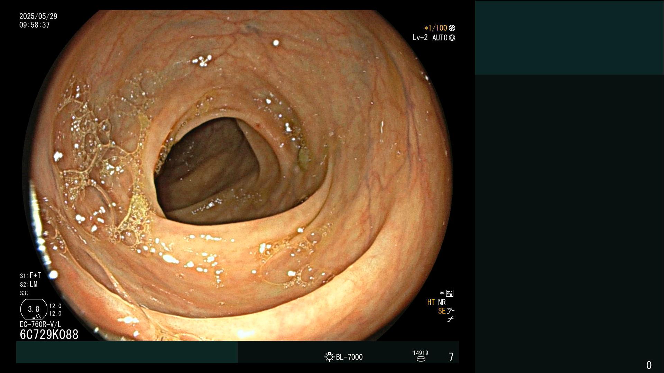Click the scope serial number 6C729K088
Image resolution: width=664 pixels, height=373 pixels.
coord(49,334)
